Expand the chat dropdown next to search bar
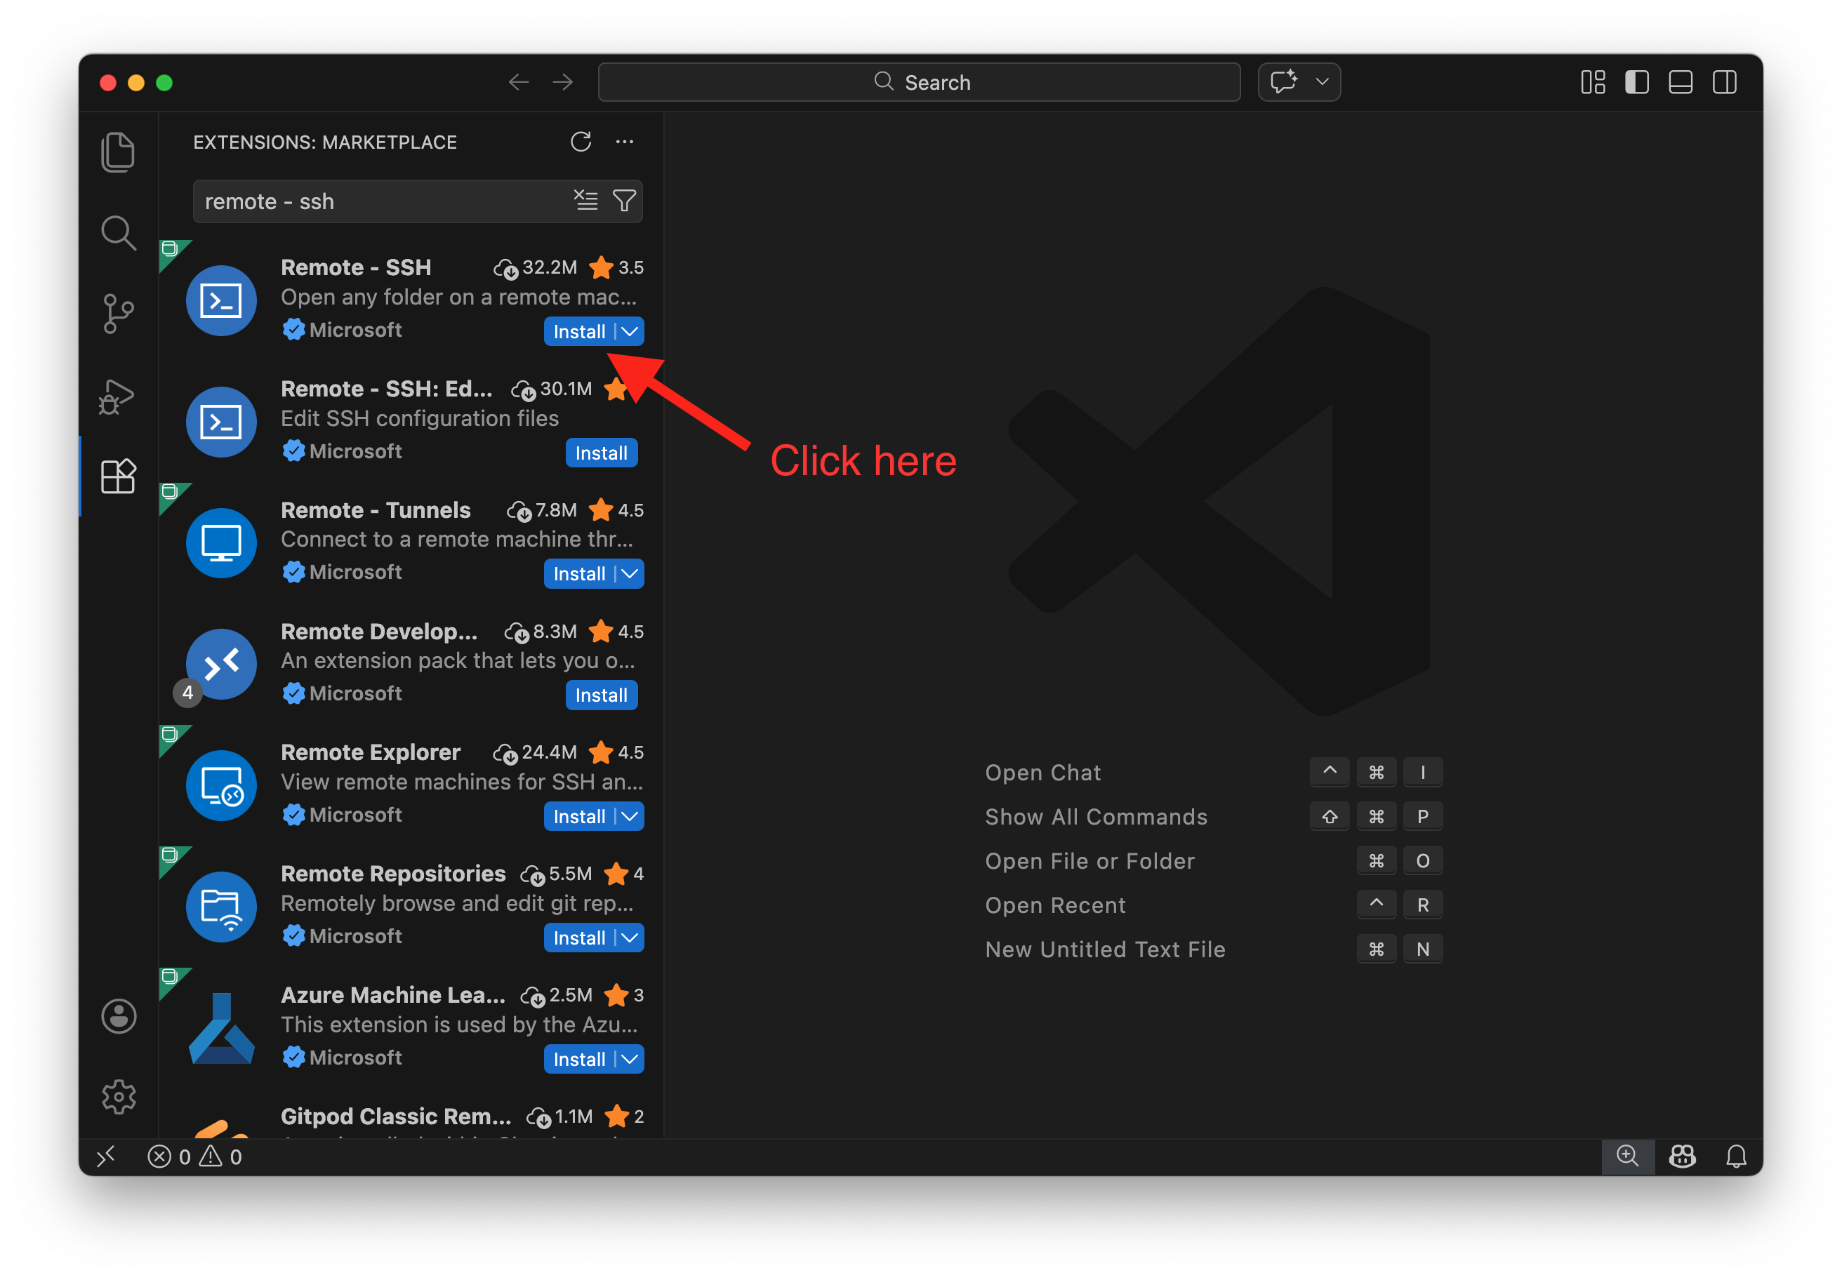Screen dimensions: 1842x1280 1322,81
